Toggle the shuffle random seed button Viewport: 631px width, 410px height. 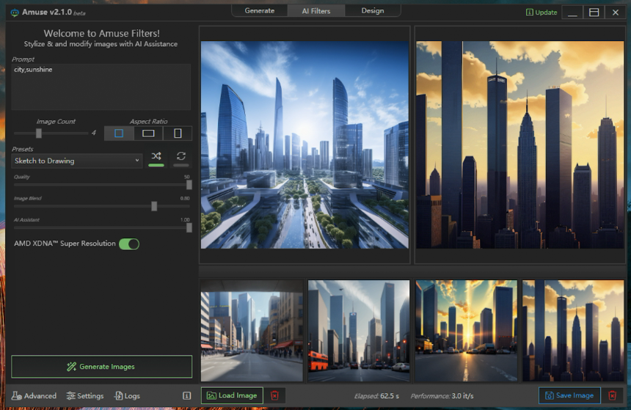click(156, 156)
